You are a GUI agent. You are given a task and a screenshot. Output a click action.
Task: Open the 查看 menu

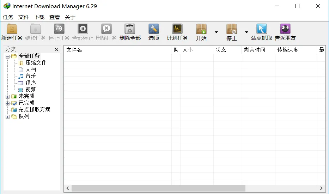(x=55, y=17)
